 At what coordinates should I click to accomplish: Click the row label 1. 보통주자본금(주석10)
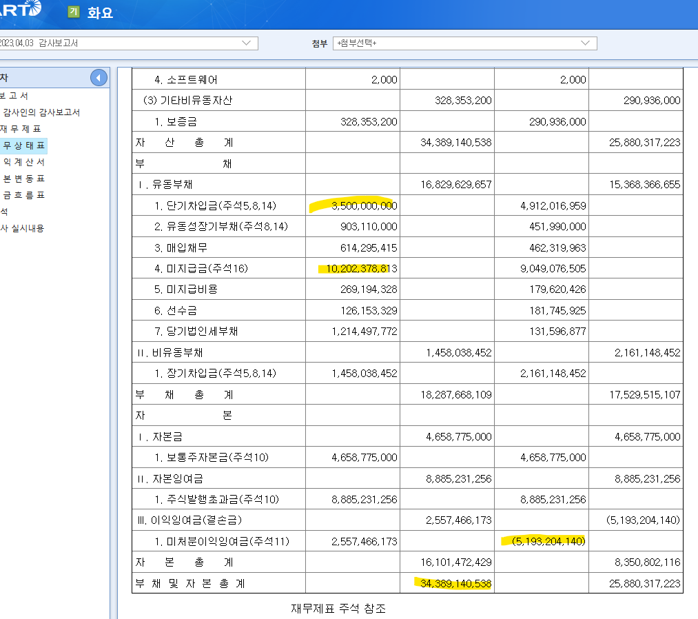coord(212,457)
